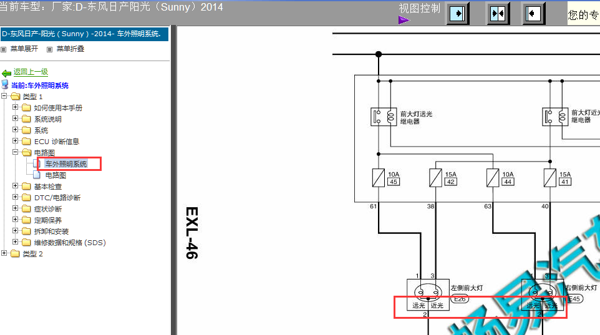This screenshot has width=600, height=335.
Task: Select 车外照明系统 document in tree
Action: tap(66, 164)
